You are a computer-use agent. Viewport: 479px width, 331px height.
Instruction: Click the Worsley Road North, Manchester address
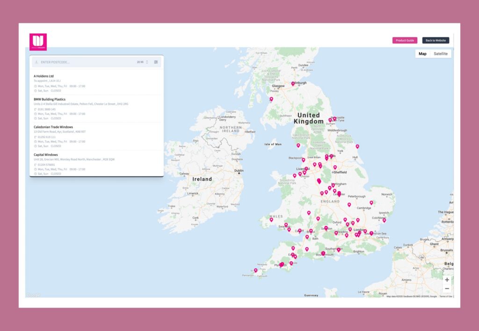[x=74, y=159]
